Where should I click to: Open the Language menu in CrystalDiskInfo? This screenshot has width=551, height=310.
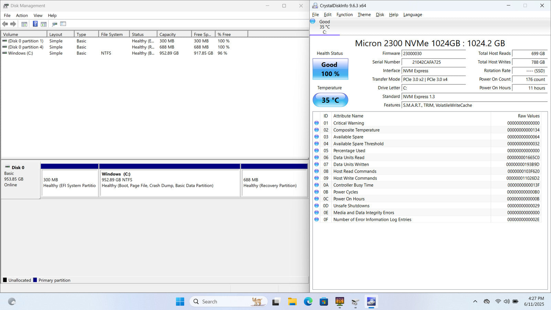(413, 14)
